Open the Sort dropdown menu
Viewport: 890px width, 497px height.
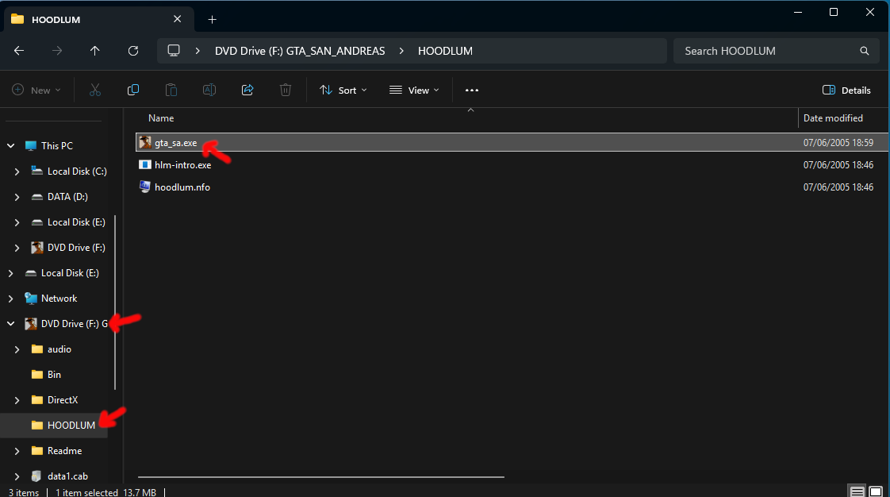343,90
